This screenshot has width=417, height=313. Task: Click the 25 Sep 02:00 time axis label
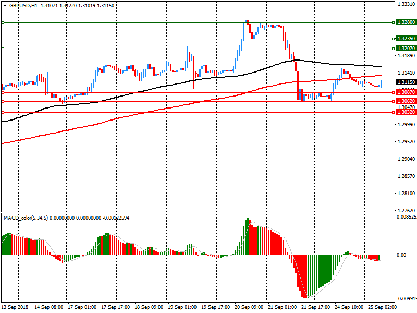pyautogui.click(x=382, y=307)
